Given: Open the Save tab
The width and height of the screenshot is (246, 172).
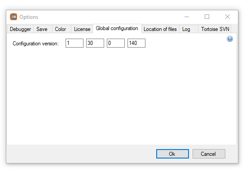Looking at the screenshot, I should point(43,29).
